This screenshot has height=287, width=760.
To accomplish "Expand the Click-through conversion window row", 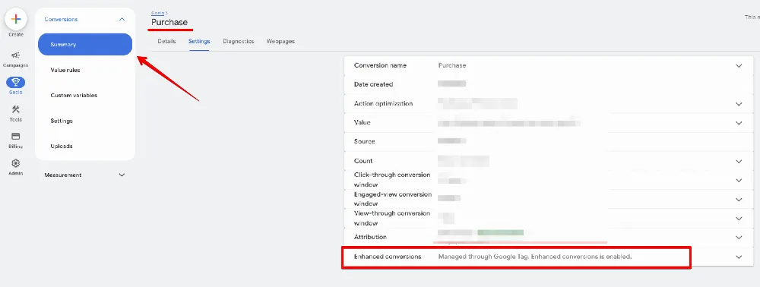I will (x=739, y=180).
